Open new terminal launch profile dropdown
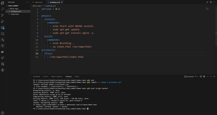Image resolution: width=217 pixels, height=115 pixels. pyautogui.click(x=198, y=76)
